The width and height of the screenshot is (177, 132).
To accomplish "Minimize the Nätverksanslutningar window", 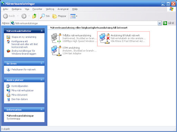I will [163, 4].
